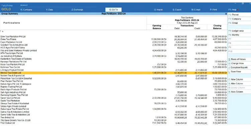Screen dimensions: 251x129
Task: Click N: Auto Column
Action: coord(239,92)
